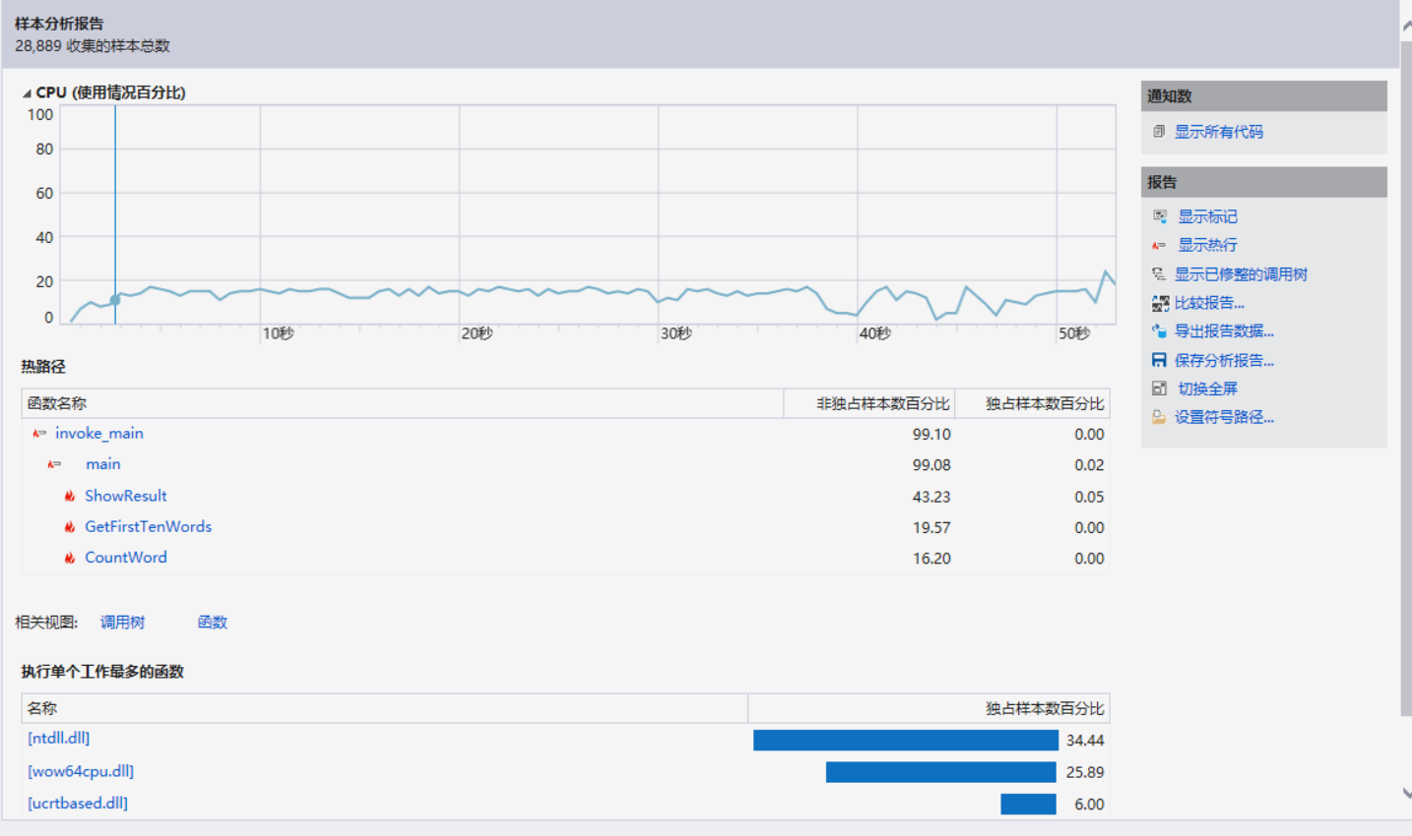This screenshot has height=836, width=1412.
Task: Open 显示标记 report link
Action: click(x=1207, y=216)
